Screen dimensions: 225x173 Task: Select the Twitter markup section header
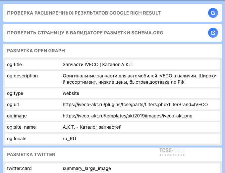pyautogui.click(x=31, y=154)
